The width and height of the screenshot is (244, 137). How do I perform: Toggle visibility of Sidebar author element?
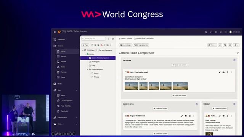coord(223,116)
